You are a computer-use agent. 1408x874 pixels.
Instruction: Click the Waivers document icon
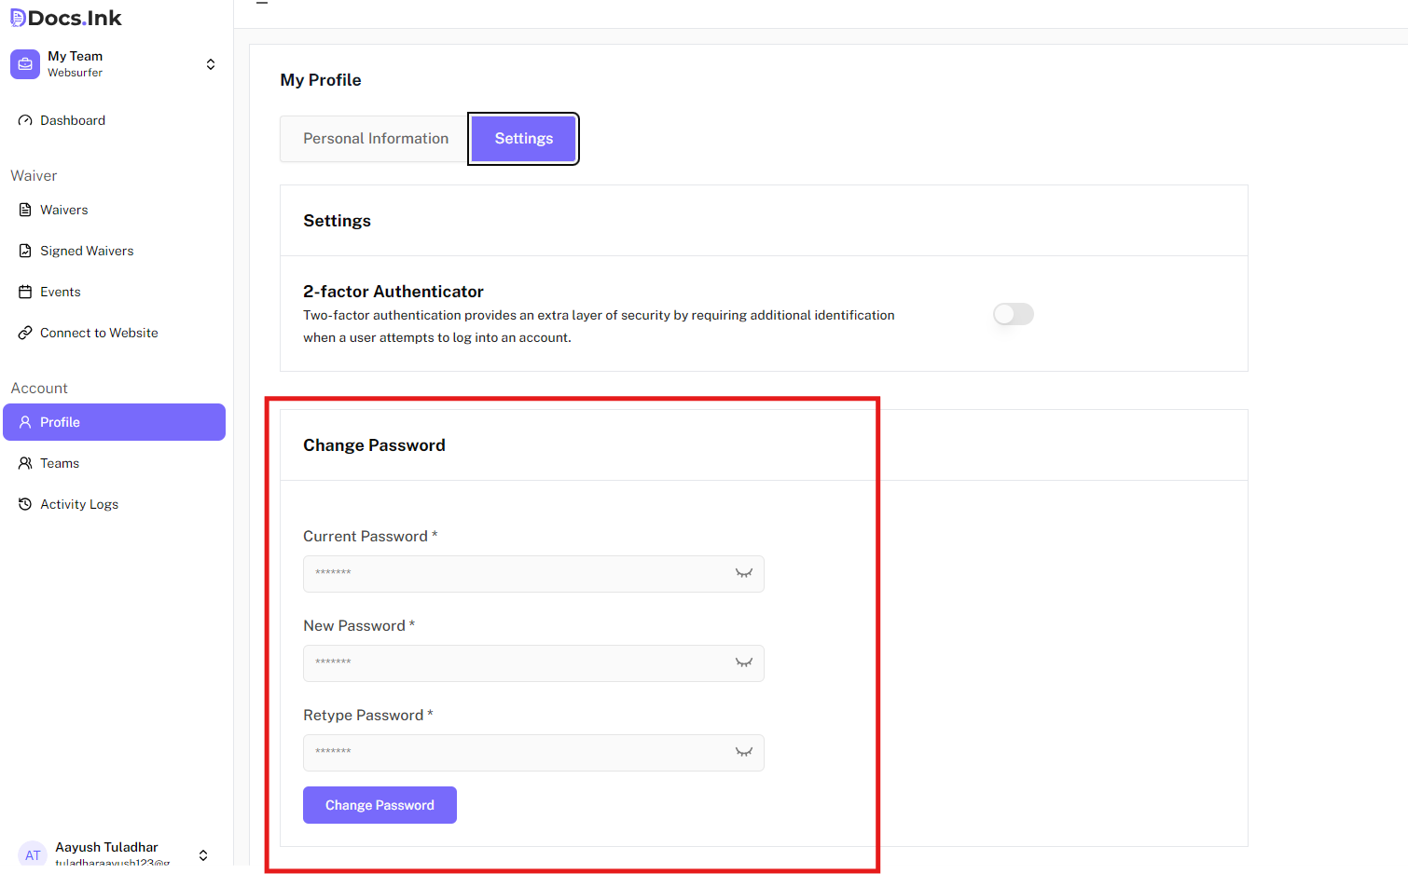25,210
